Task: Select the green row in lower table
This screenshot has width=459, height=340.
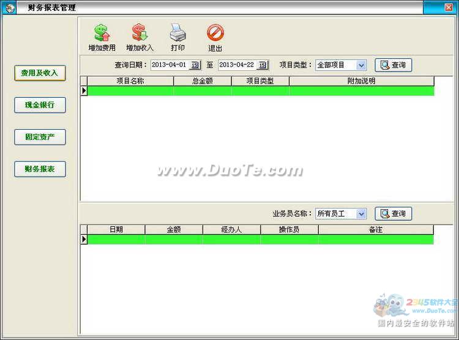Action: pos(260,239)
